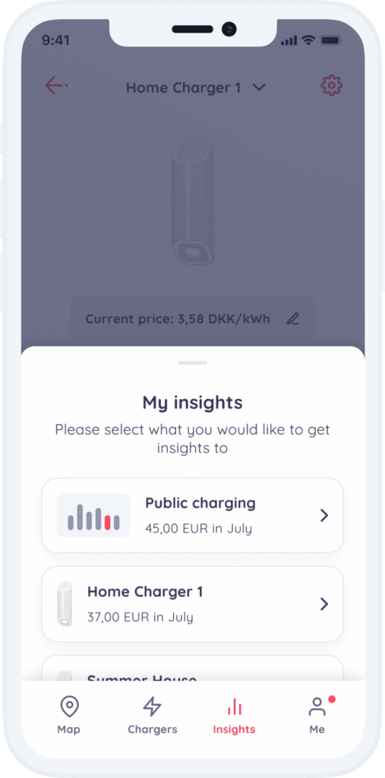Click the bar chart thumbnail icon

(x=93, y=516)
